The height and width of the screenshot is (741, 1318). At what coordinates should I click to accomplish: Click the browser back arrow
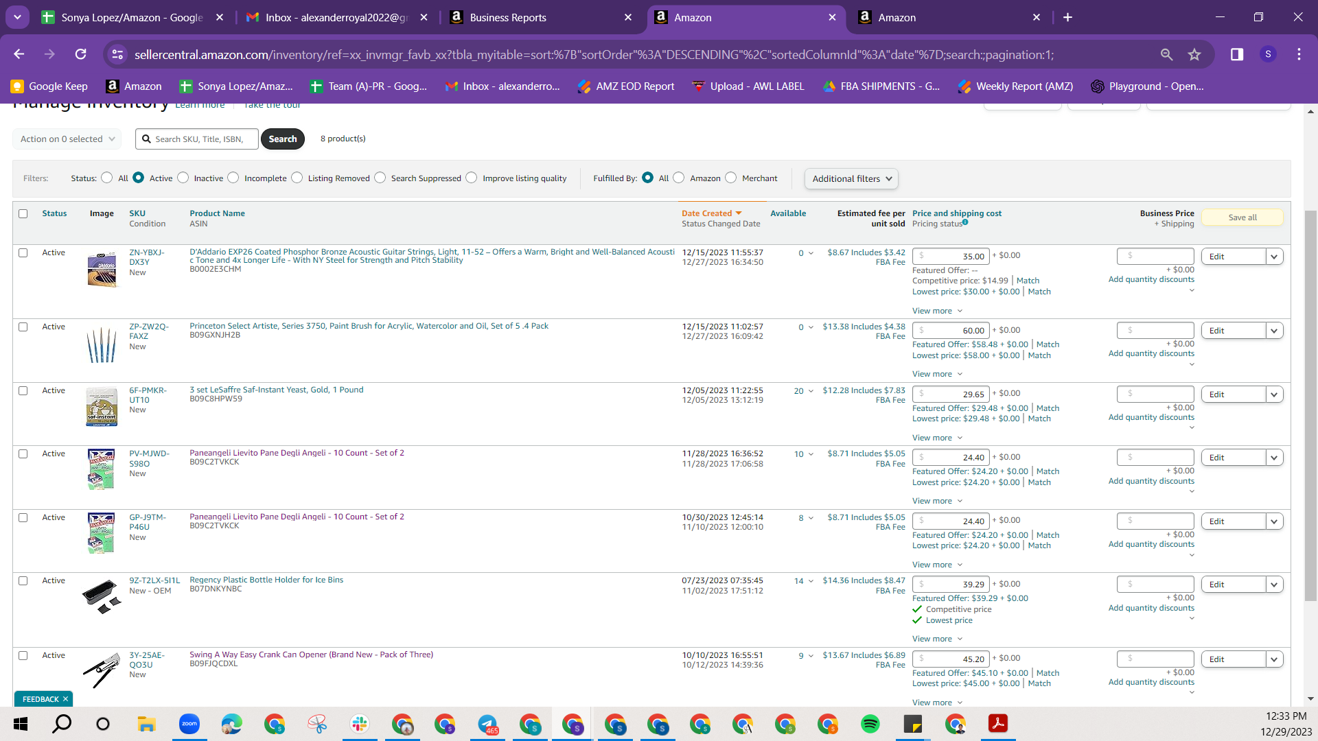coord(19,54)
